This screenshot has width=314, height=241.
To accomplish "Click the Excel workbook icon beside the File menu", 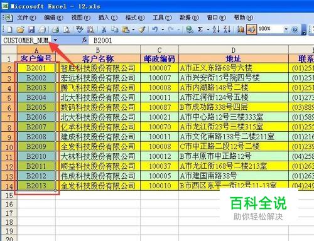I will [x=8, y=18].
